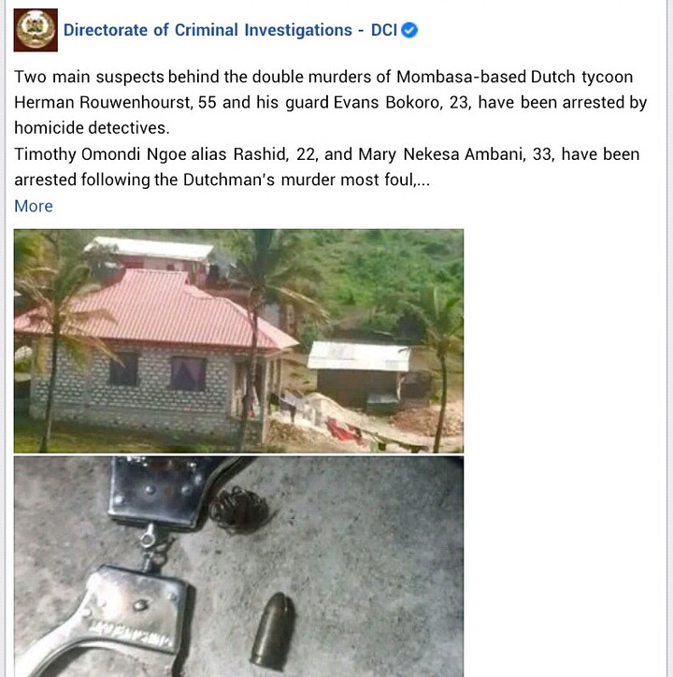Click the purple-curtained window of the house

point(187,373)
